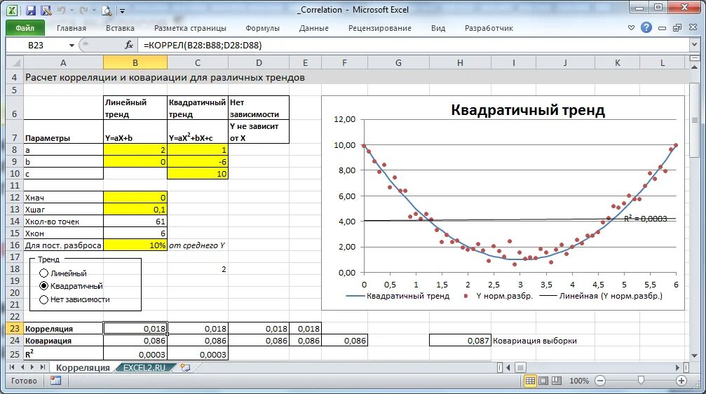Open the Разработчик ribbon tab
The image size is (706, 394).
click(489, 28)
